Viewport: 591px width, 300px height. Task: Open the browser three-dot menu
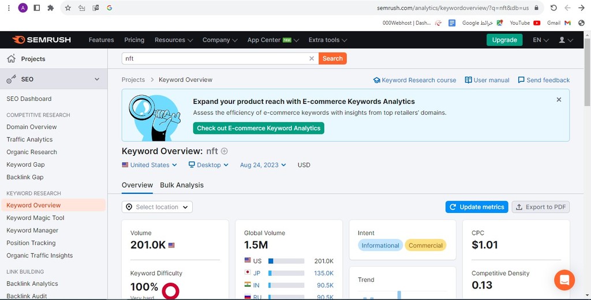[9, 7]
